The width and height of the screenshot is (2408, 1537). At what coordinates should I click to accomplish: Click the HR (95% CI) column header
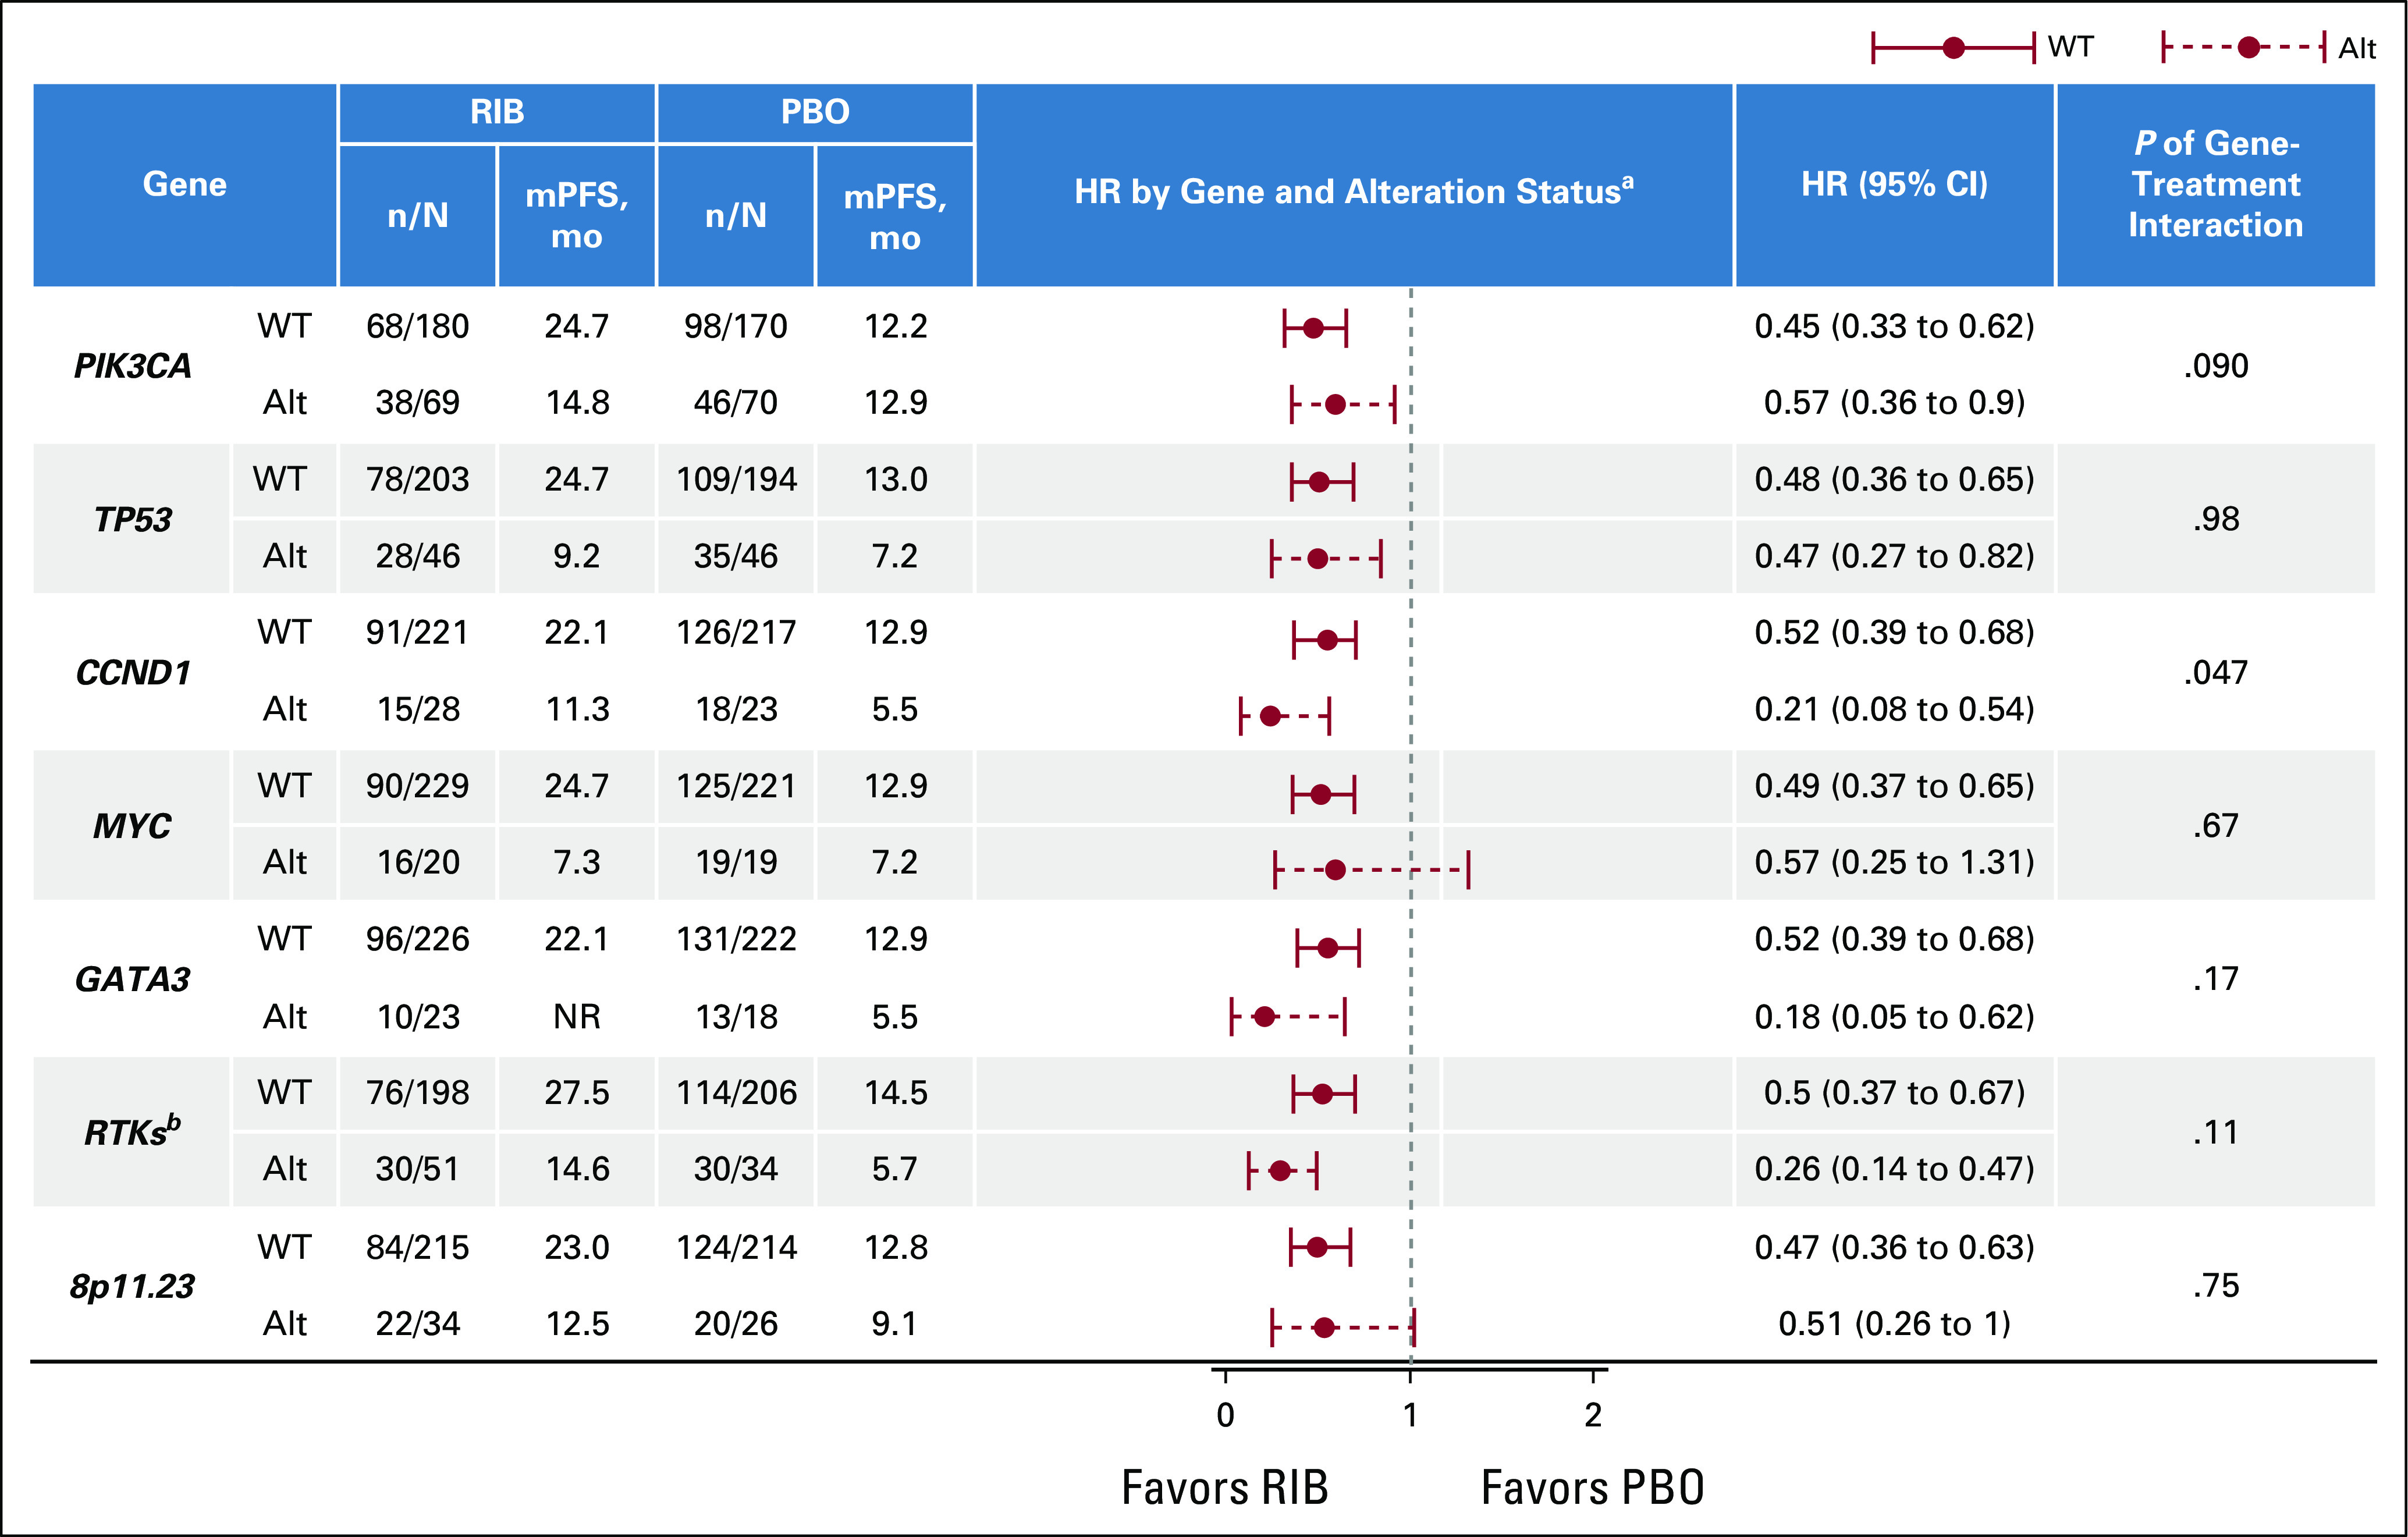click(1894, 184)
